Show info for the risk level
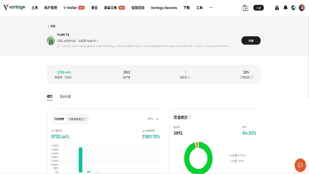The width and height of the screenshot is (309, 174). pos(189,77)
